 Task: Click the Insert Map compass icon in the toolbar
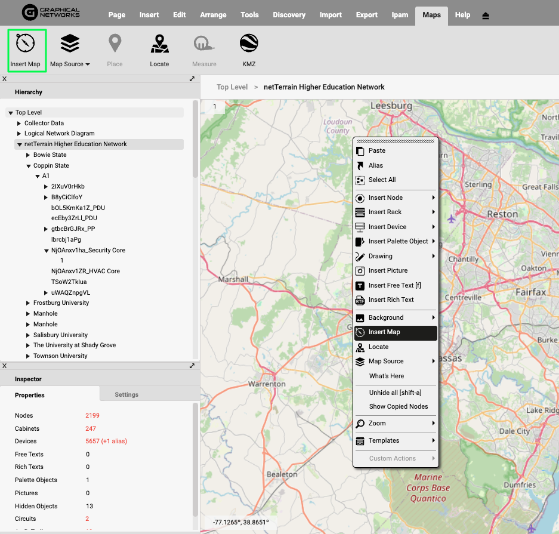coord(25,44)
